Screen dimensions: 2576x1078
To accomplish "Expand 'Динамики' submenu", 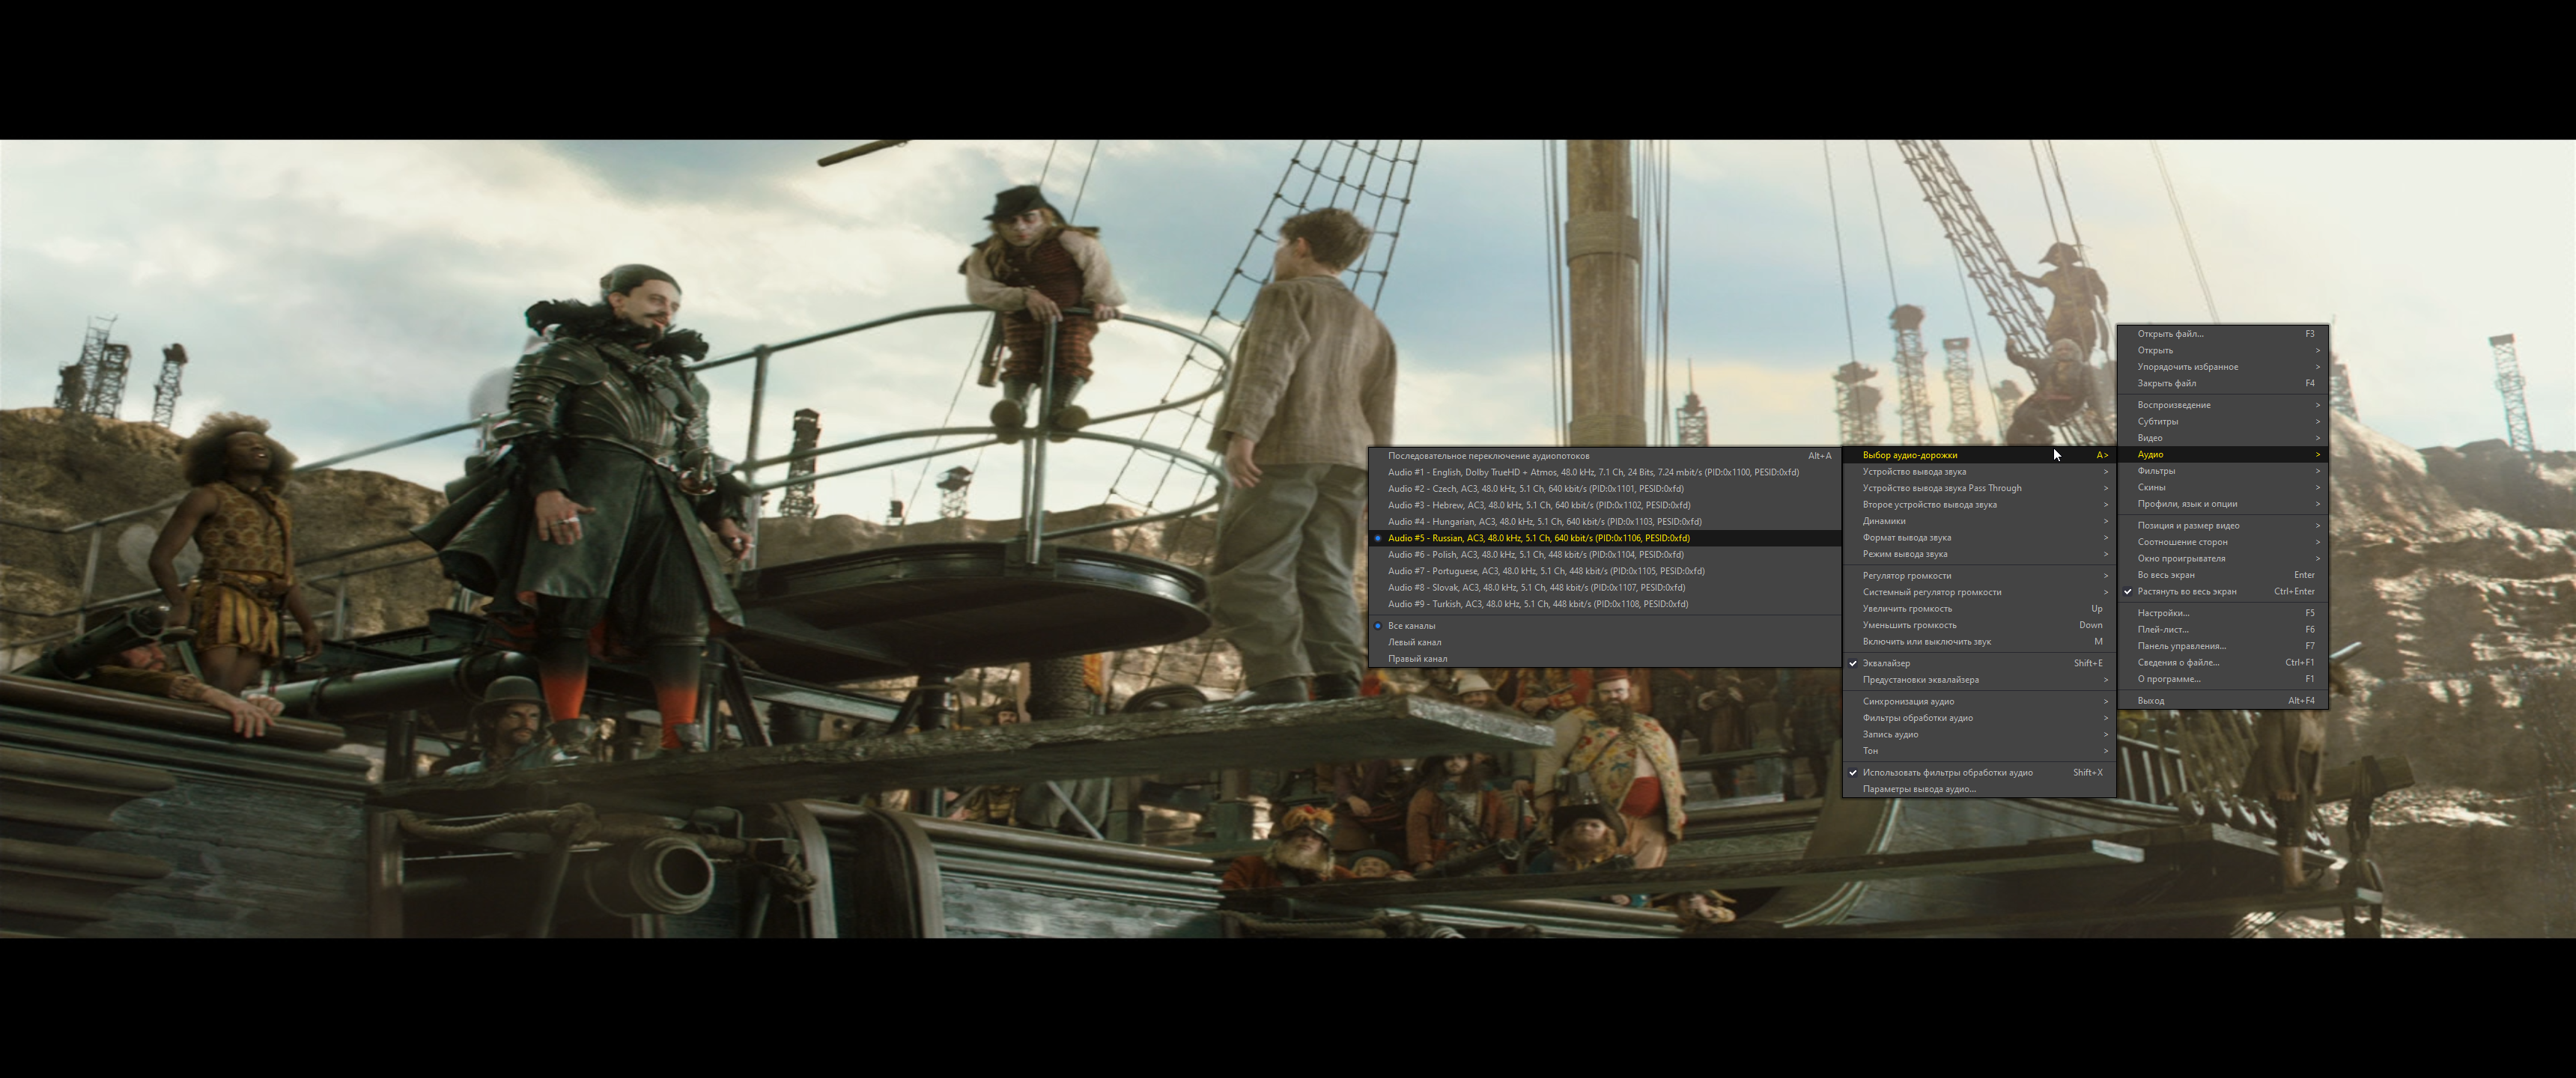I will pos(1979,521).
